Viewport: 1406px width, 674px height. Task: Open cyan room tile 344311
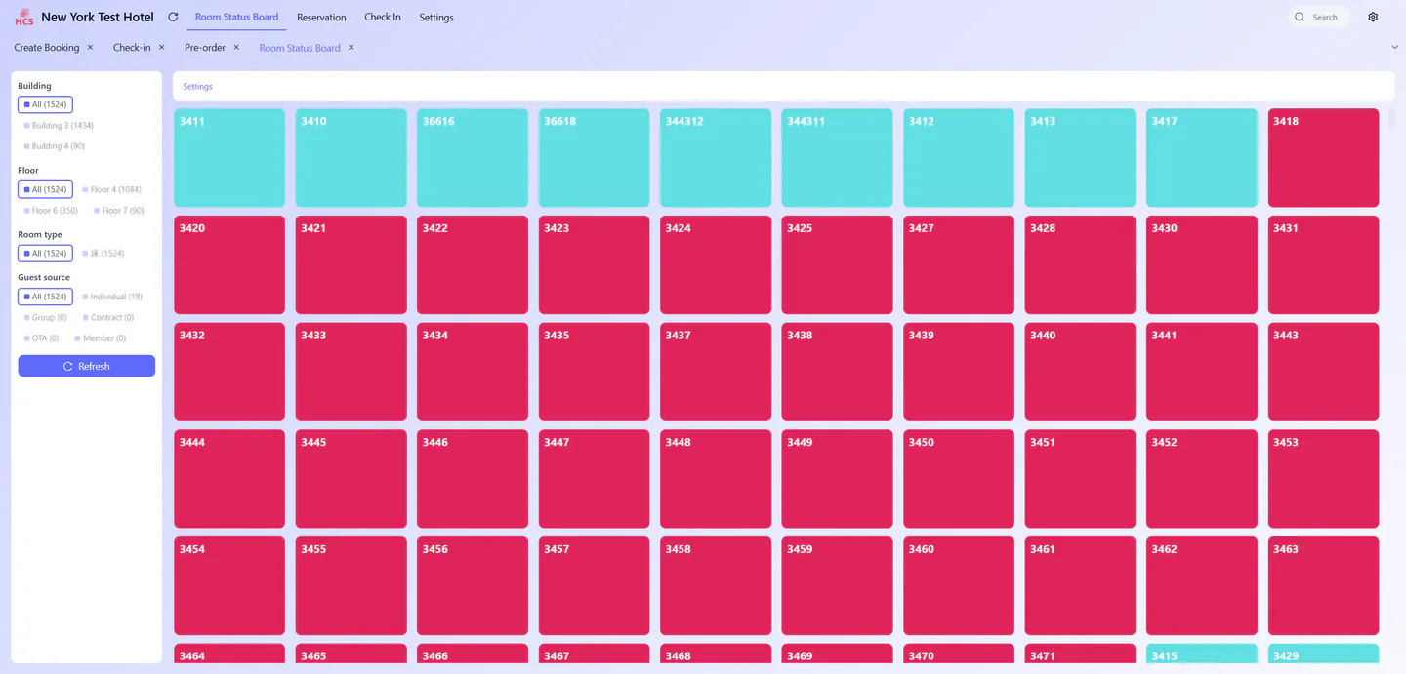(x=838, y=157)
